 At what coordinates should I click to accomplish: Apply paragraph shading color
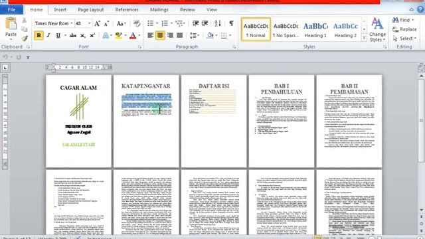pyautogui.click(x=210, y=35)
